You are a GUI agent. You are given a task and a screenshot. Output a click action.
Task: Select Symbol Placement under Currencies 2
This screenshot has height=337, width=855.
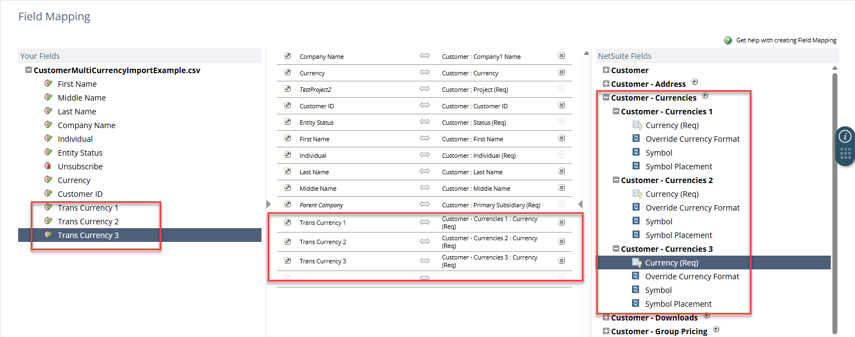[679, 235]
